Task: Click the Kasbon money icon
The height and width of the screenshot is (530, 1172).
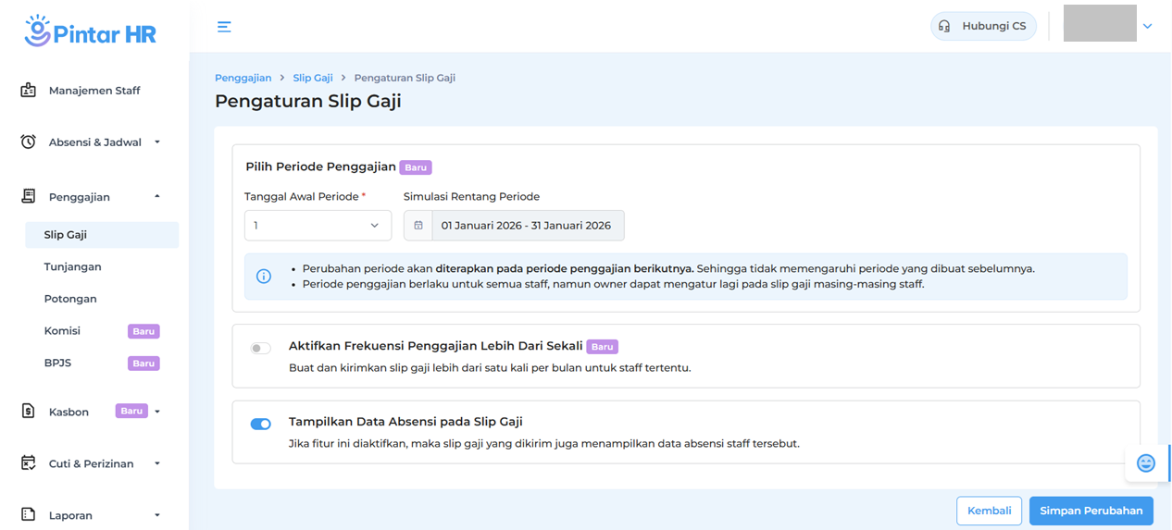Action: point(29,412)
